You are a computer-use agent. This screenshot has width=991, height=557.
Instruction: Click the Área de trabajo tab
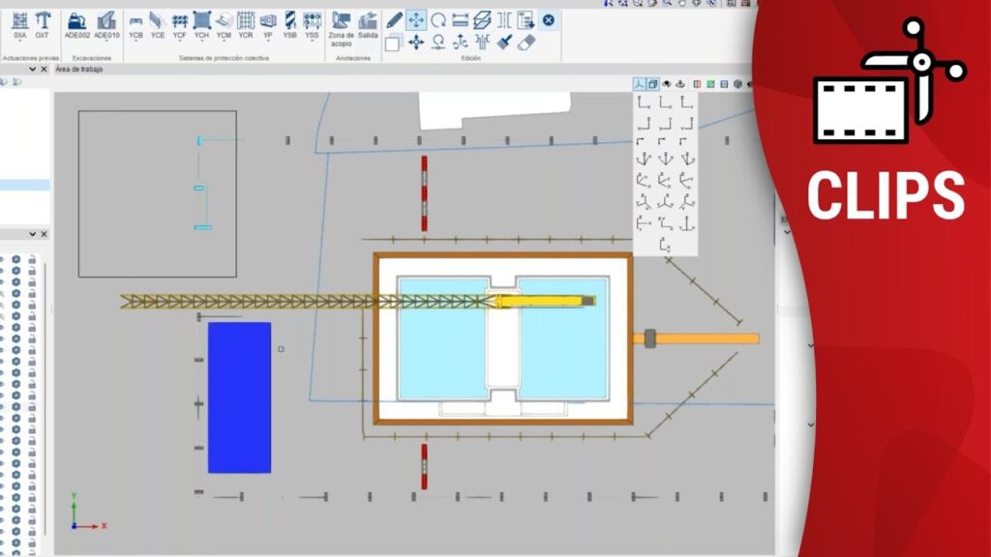tap(79, 70)
